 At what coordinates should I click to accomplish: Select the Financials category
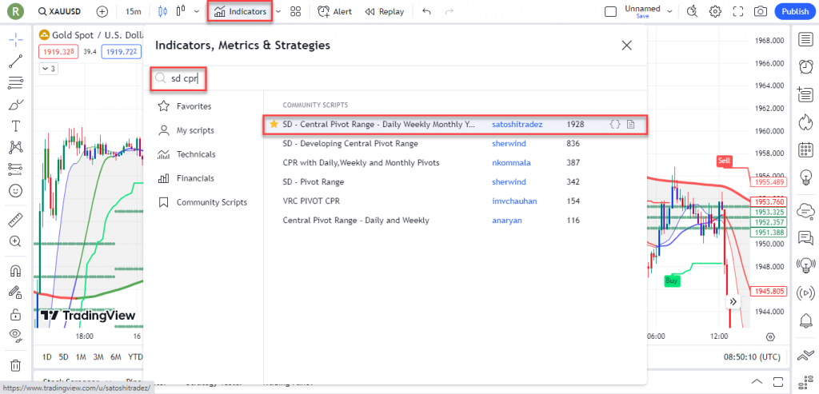202,178
